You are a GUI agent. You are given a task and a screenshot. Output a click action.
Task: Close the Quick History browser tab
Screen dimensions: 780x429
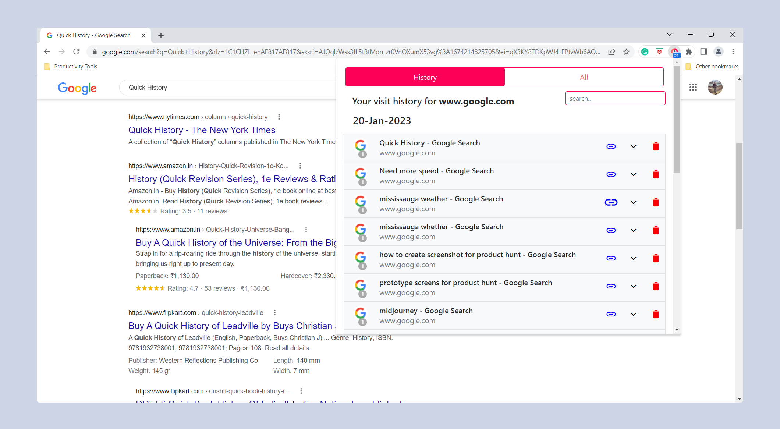(x=143, y=35)
